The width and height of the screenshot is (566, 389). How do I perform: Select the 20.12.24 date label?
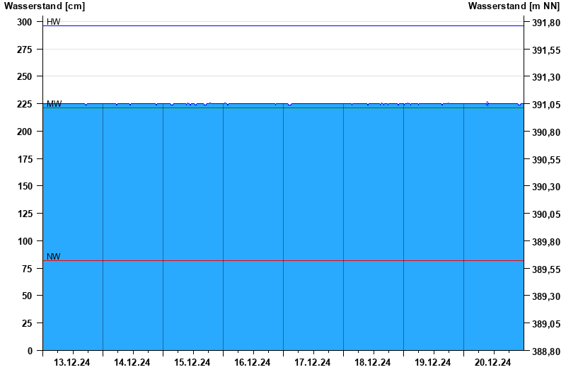point(493,363)
